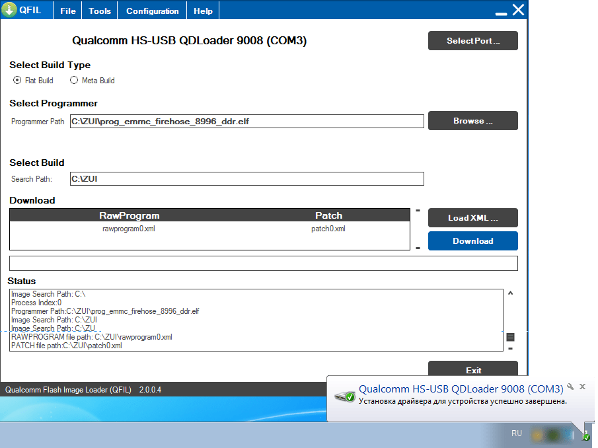Click the Search Path input field
The width and height of the screenshot is (598, 448).
[x=246, y=179]
